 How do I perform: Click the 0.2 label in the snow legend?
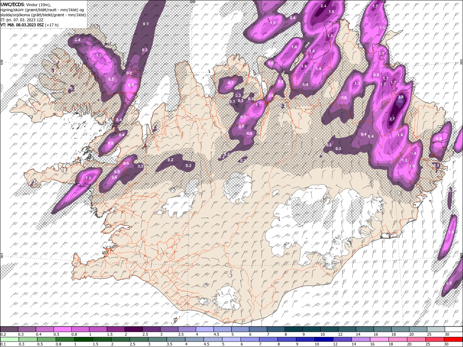point(3,334)
